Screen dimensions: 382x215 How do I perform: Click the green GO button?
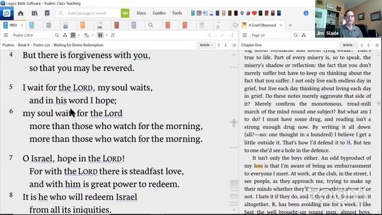(125, 13)
